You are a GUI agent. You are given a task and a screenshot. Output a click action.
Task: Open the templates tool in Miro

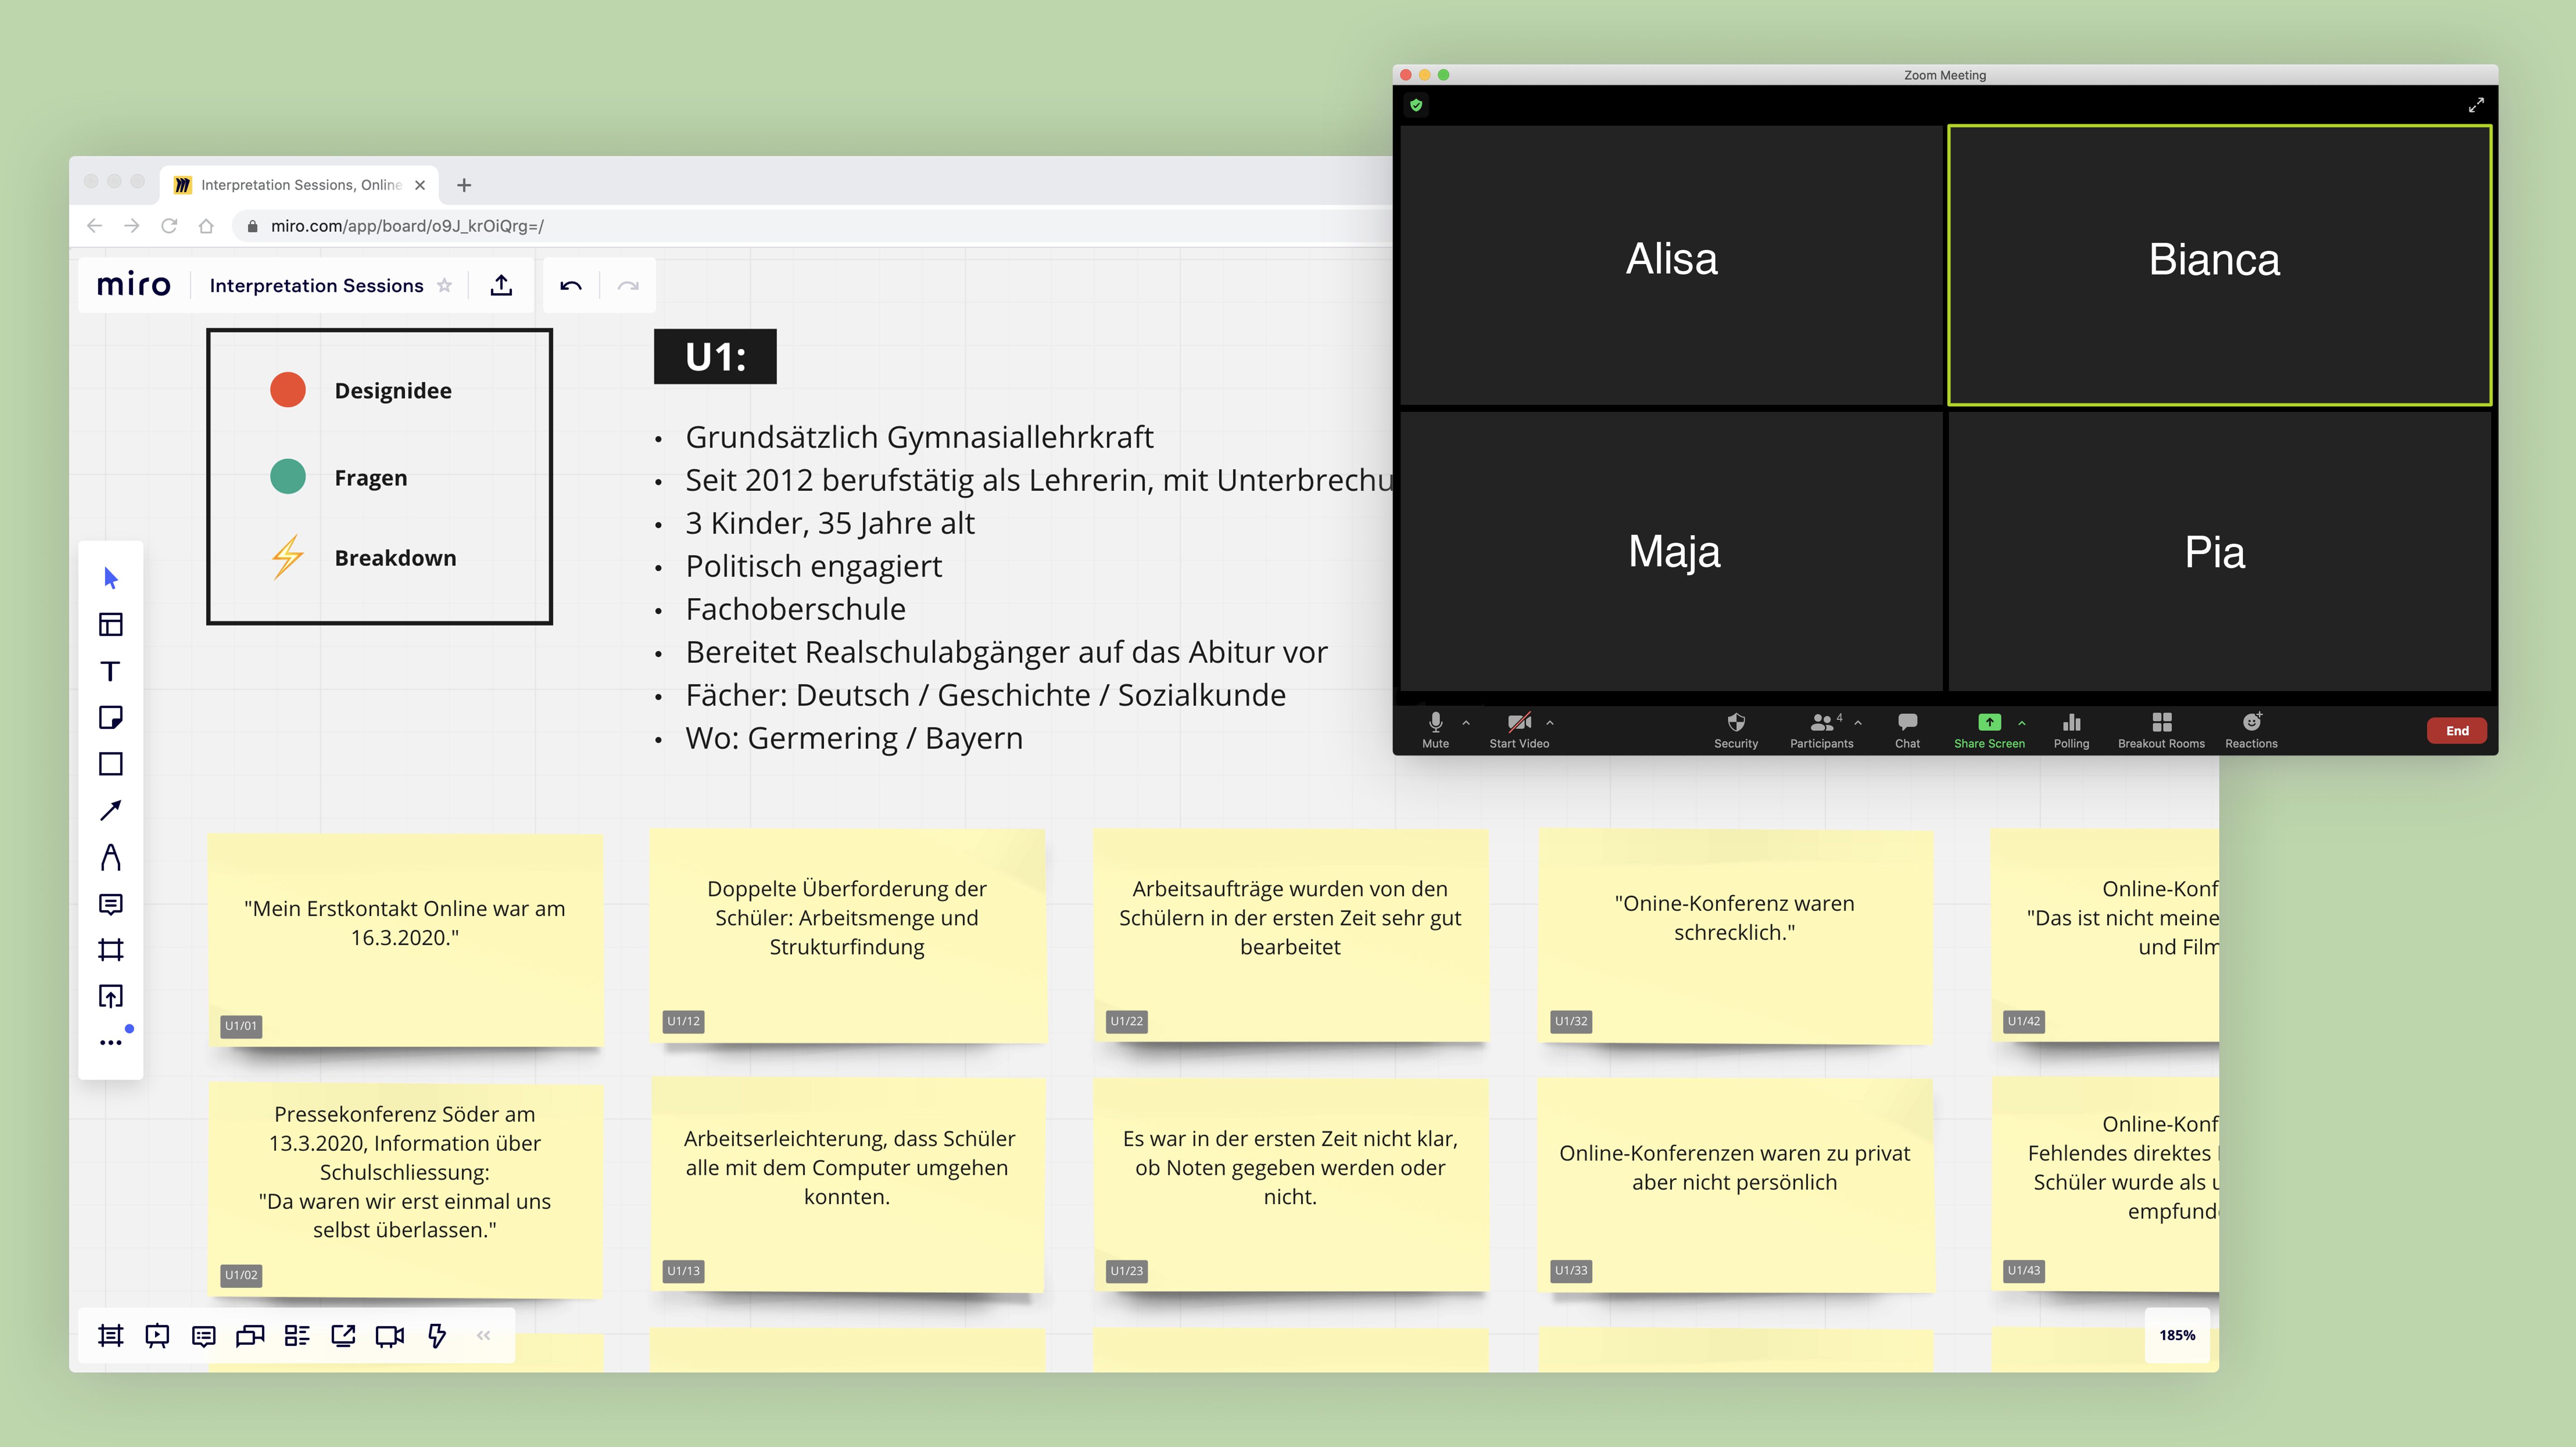111,625
